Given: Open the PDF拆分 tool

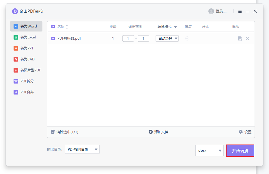Looking at the screenshot, I should click(26, 81).
